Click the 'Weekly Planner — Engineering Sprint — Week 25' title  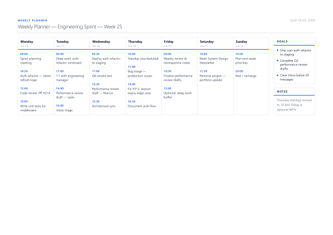[70, 27]
